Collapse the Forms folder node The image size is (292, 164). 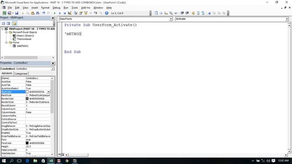pyautogui.click(x=6, y=42)
